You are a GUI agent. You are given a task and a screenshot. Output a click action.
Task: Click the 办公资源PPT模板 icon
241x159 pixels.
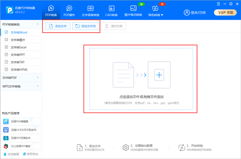click(6, 146)
